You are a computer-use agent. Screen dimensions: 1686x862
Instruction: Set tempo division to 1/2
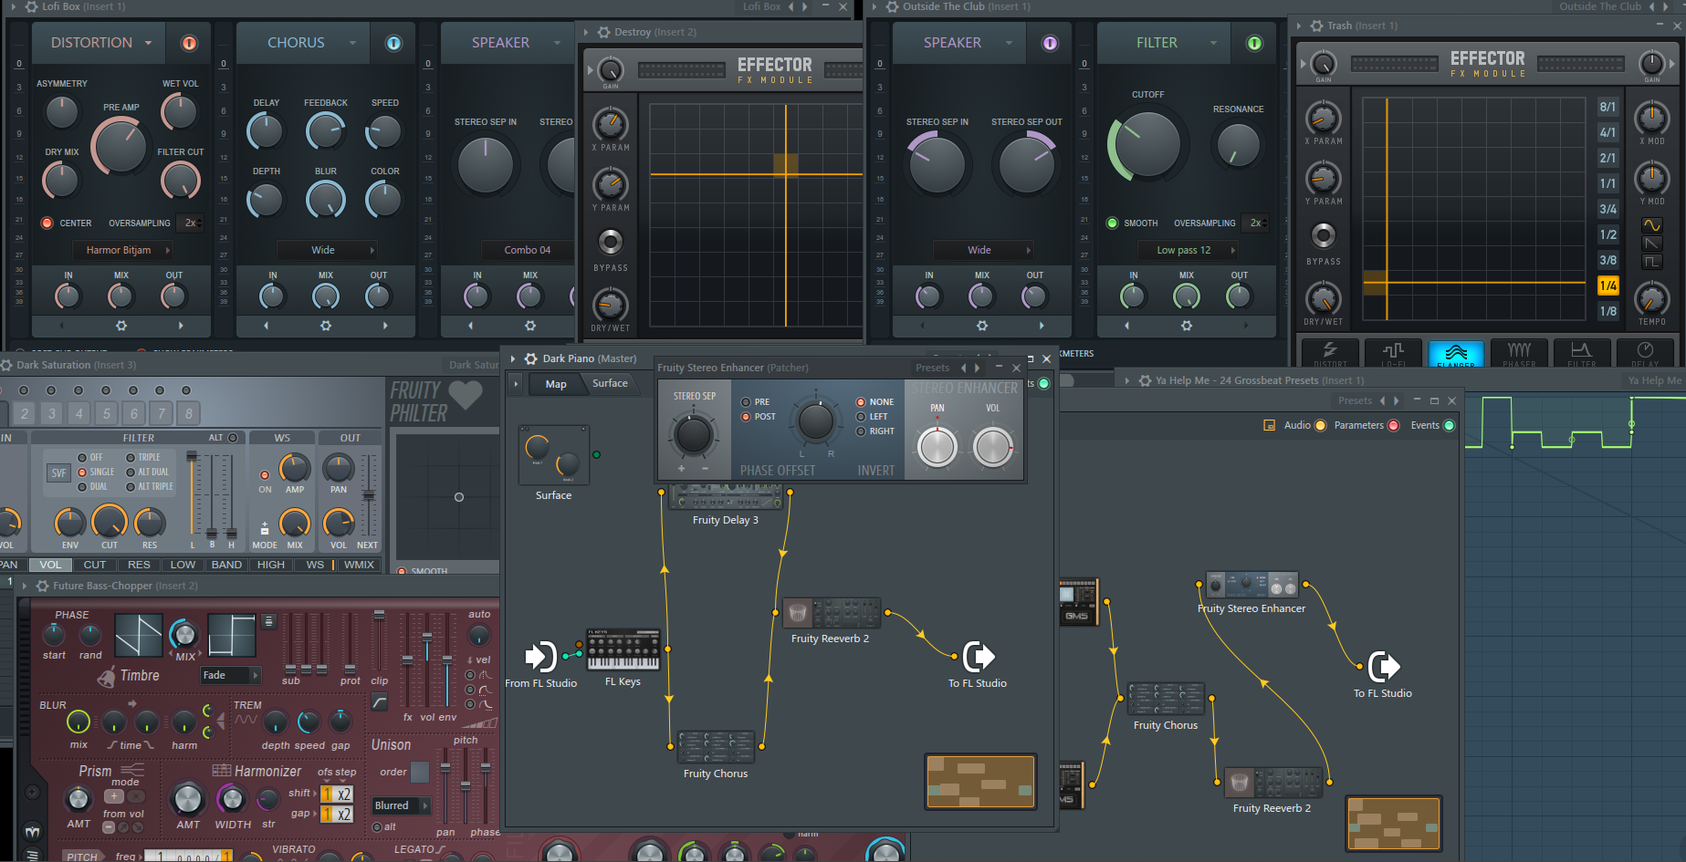tap(1607, 234)
